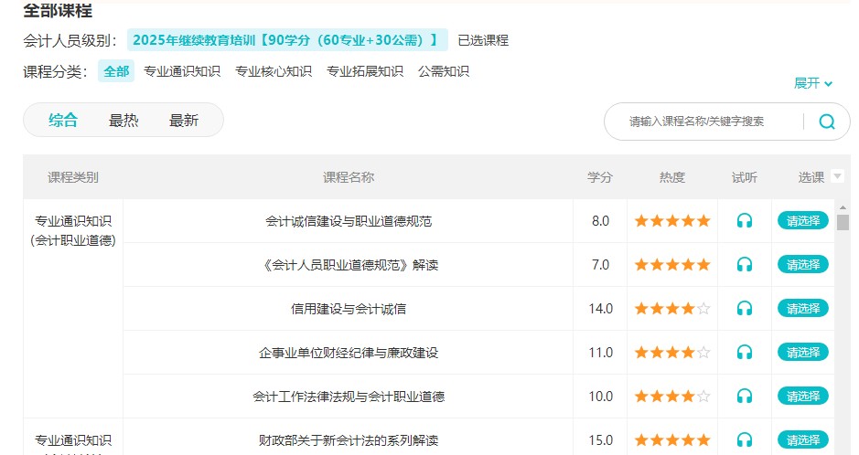Image resolution: width=859 pixels, height=455 pixels.
Task: Click the 课程类别 column header
Action: (x=73, y=177)
